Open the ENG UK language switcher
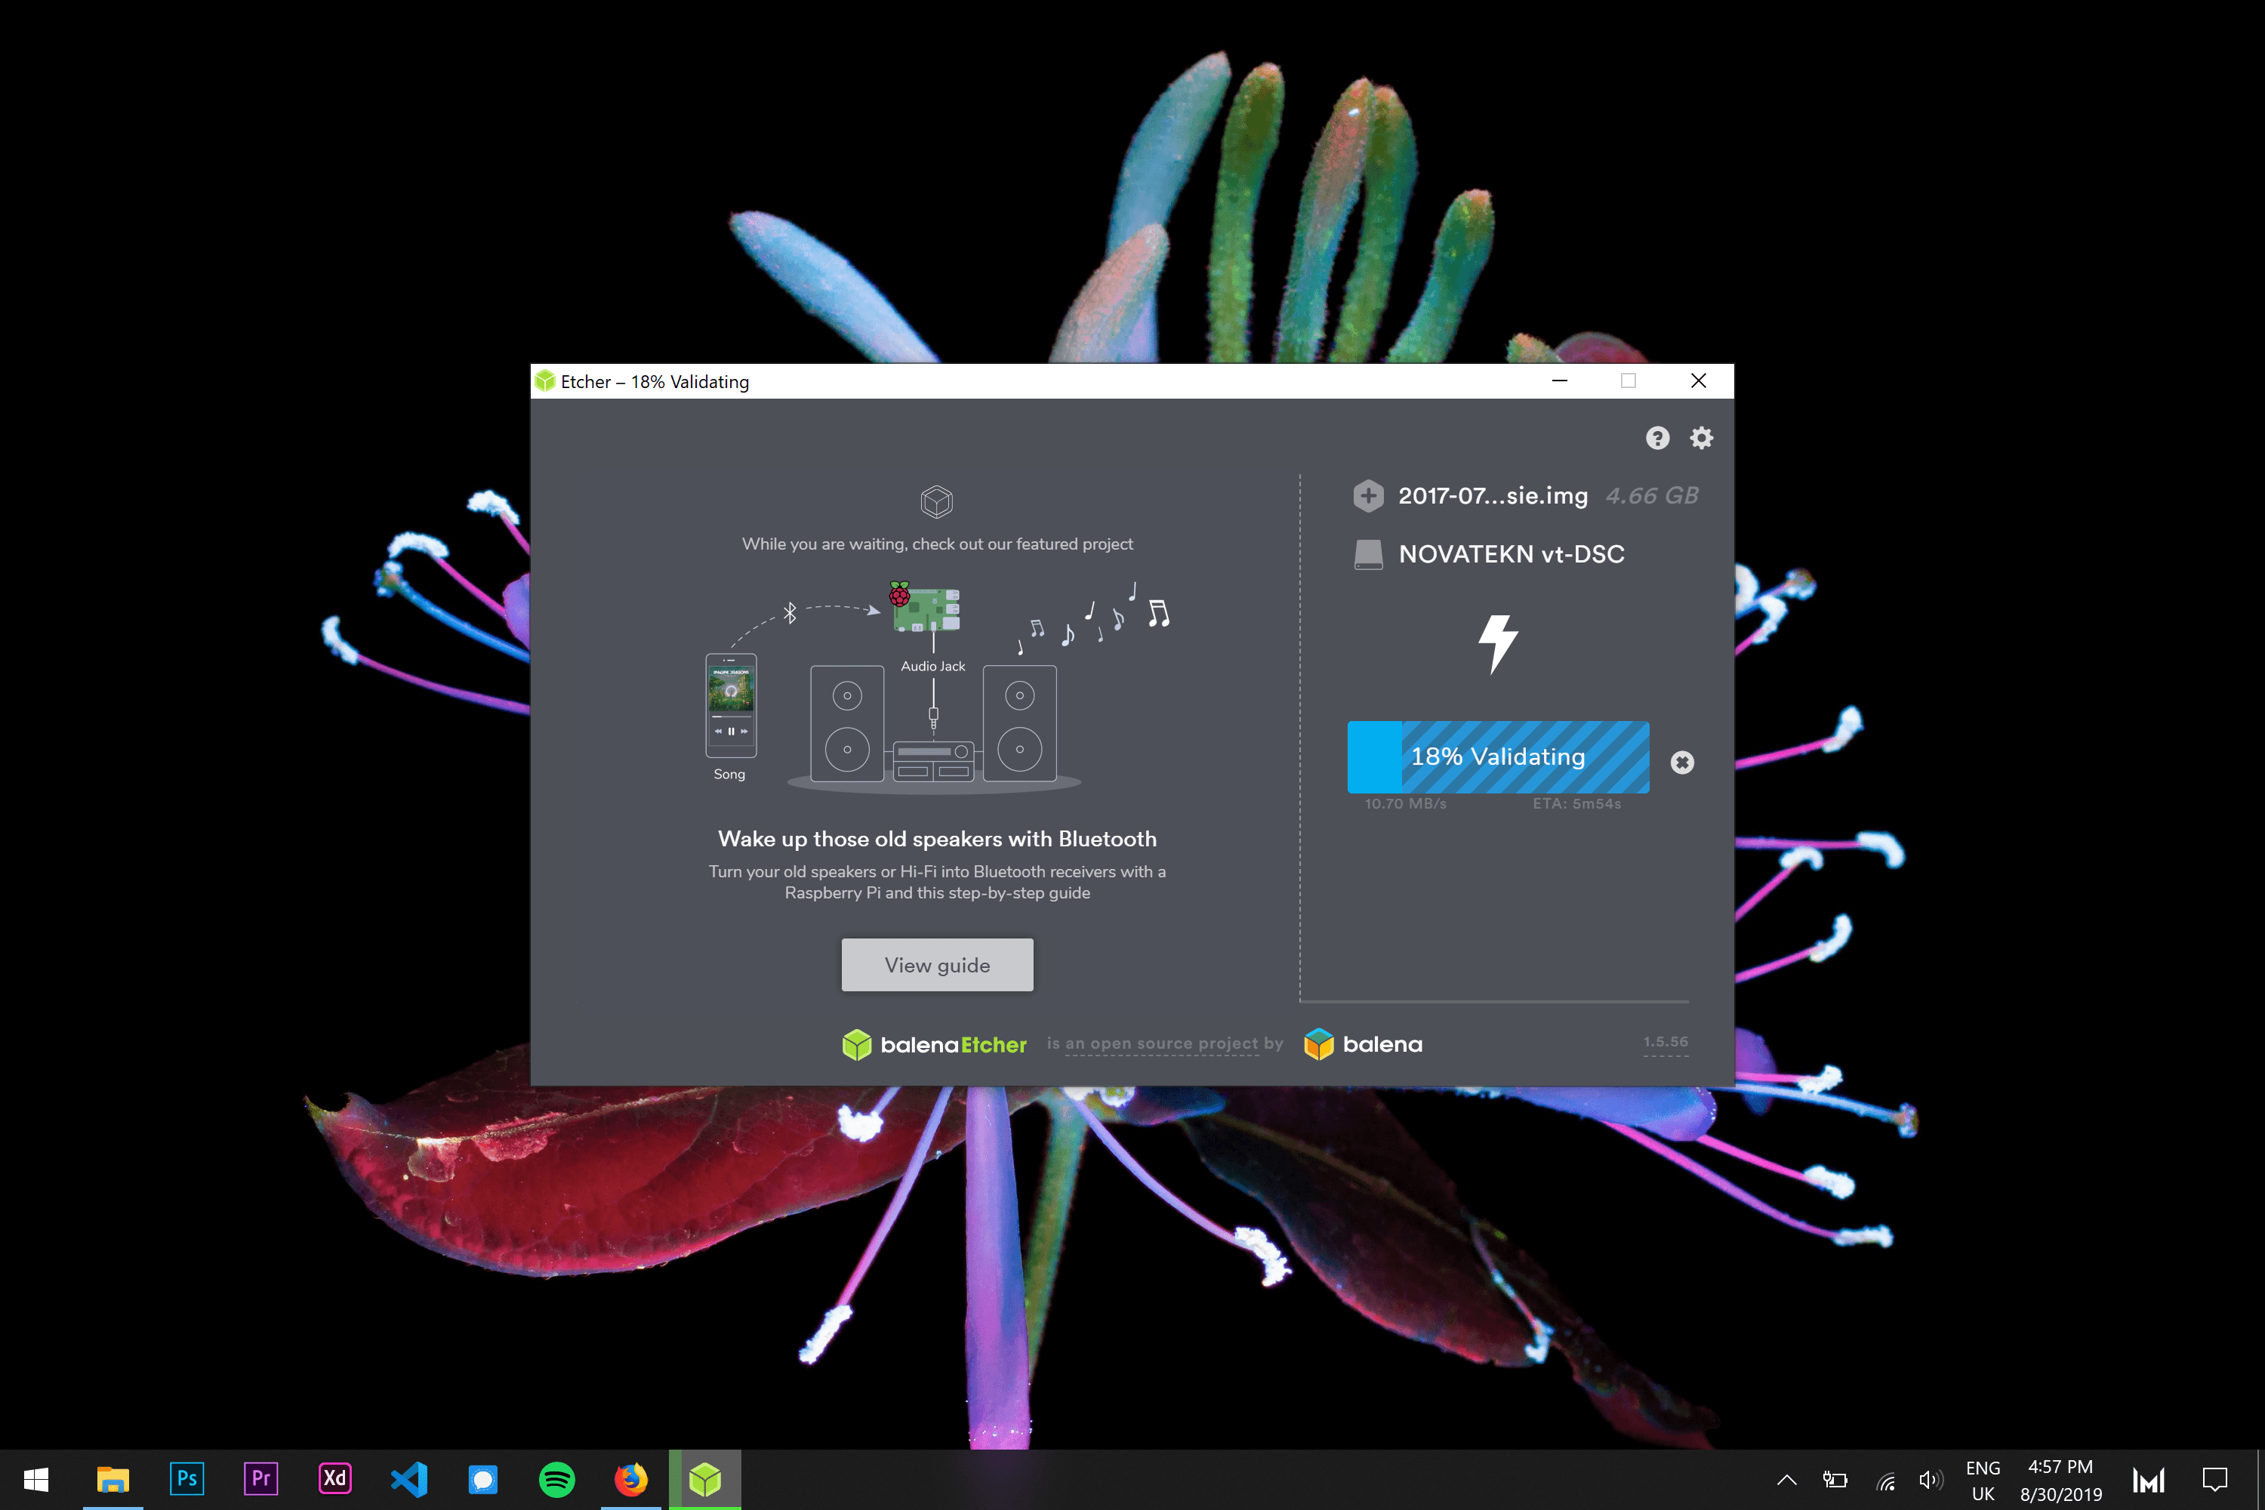The height and width of the screenshot is (1510, 2265). coord(1983,1479)
